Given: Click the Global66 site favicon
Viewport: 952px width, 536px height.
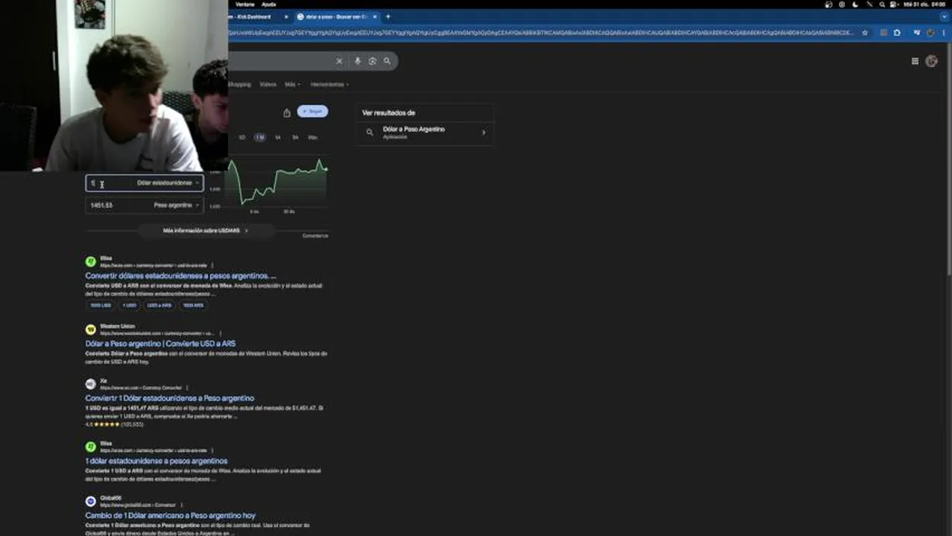Looking at the screenshot, I should tap(91, 501).
